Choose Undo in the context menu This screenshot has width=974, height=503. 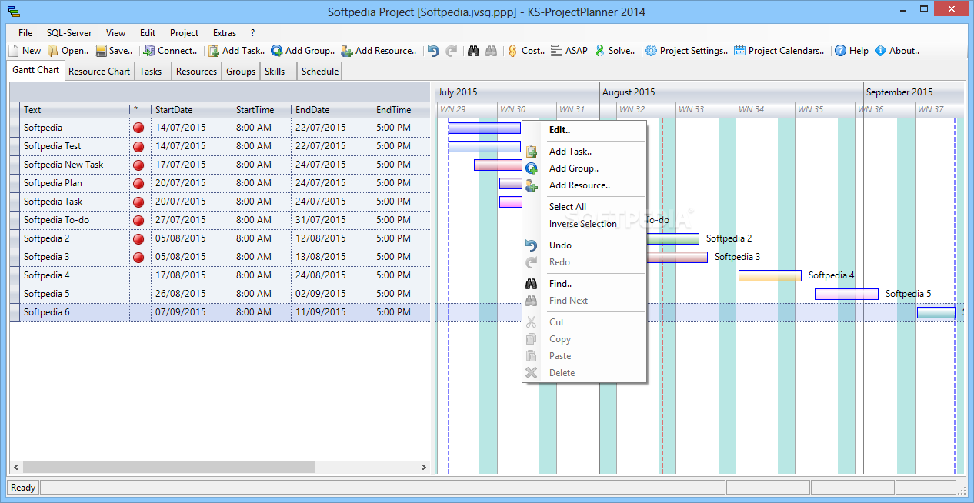tap(585, 245)
